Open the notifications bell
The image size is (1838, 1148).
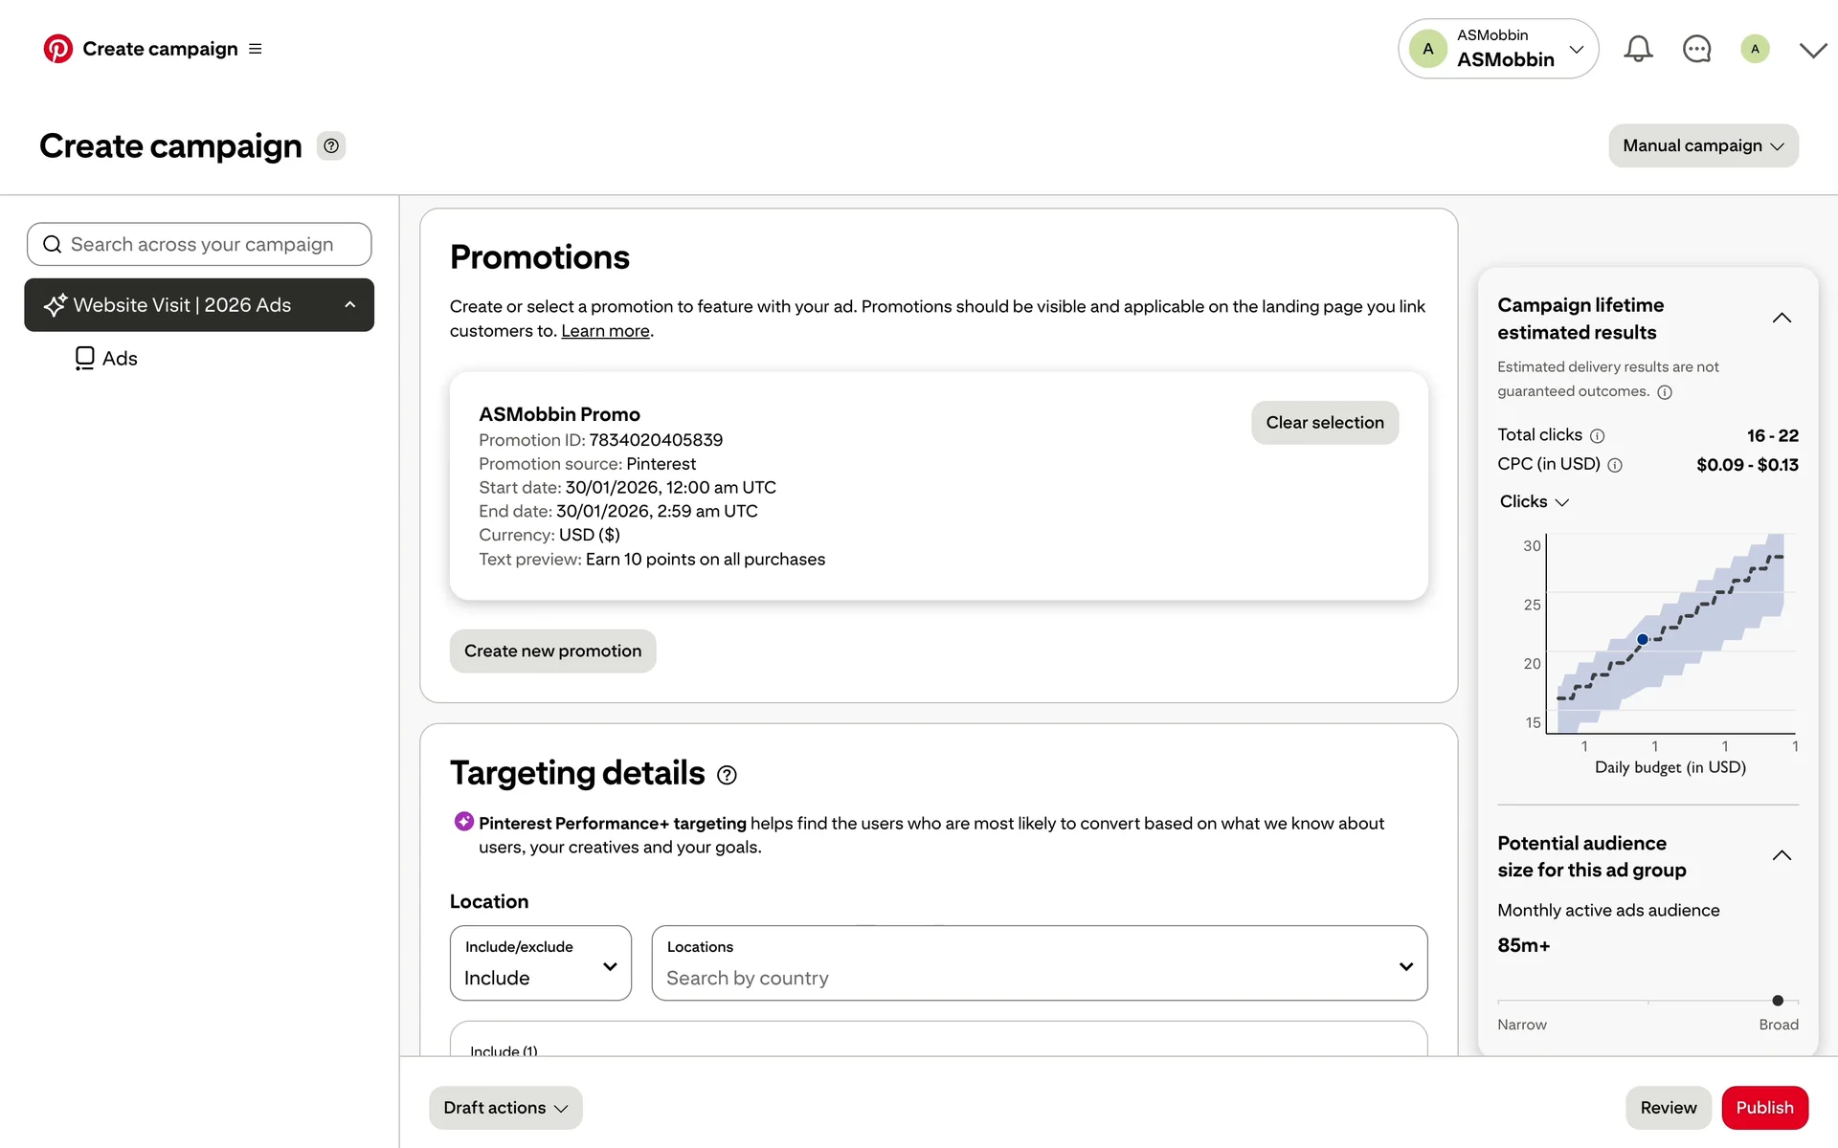point(1638,49)
